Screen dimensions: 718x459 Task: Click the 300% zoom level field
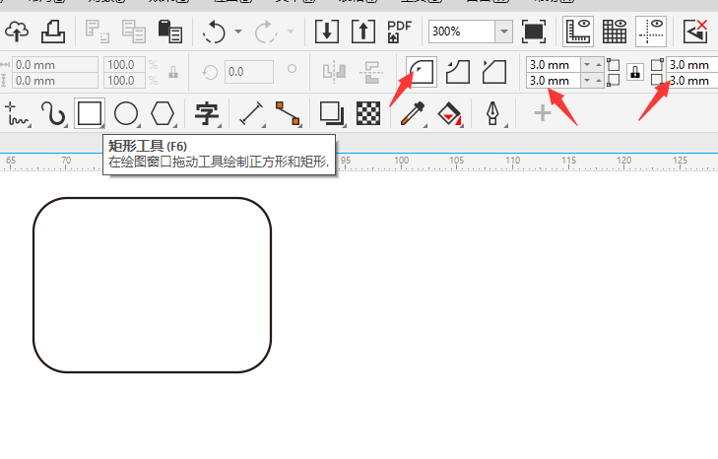[x=462, y=32]
